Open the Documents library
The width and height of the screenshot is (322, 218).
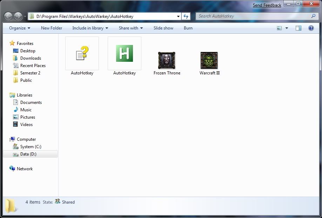[x=31, y=102]
